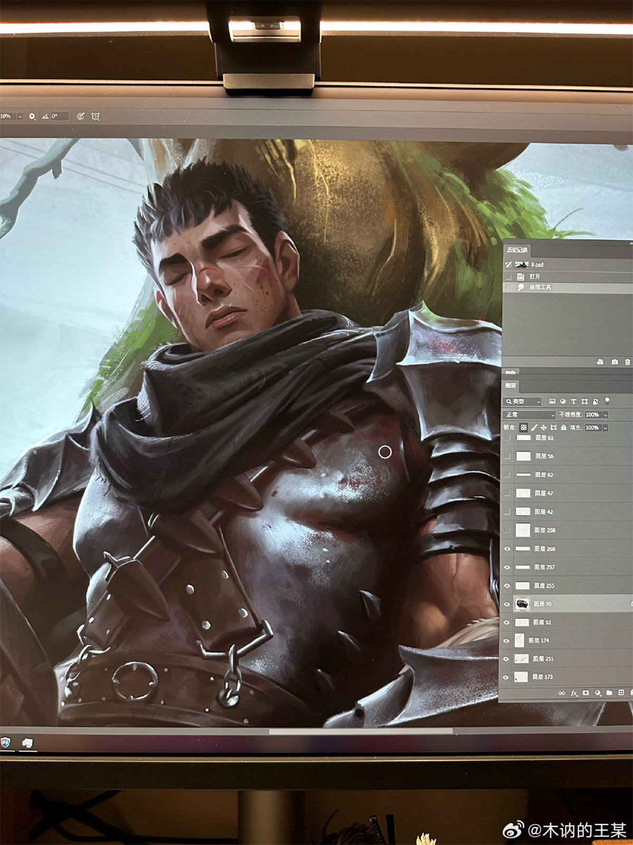Open the opacity 不透明度 slider arrow
This screenshot has height=845, width=633.
pyautogui.click(x=606, y=415)
